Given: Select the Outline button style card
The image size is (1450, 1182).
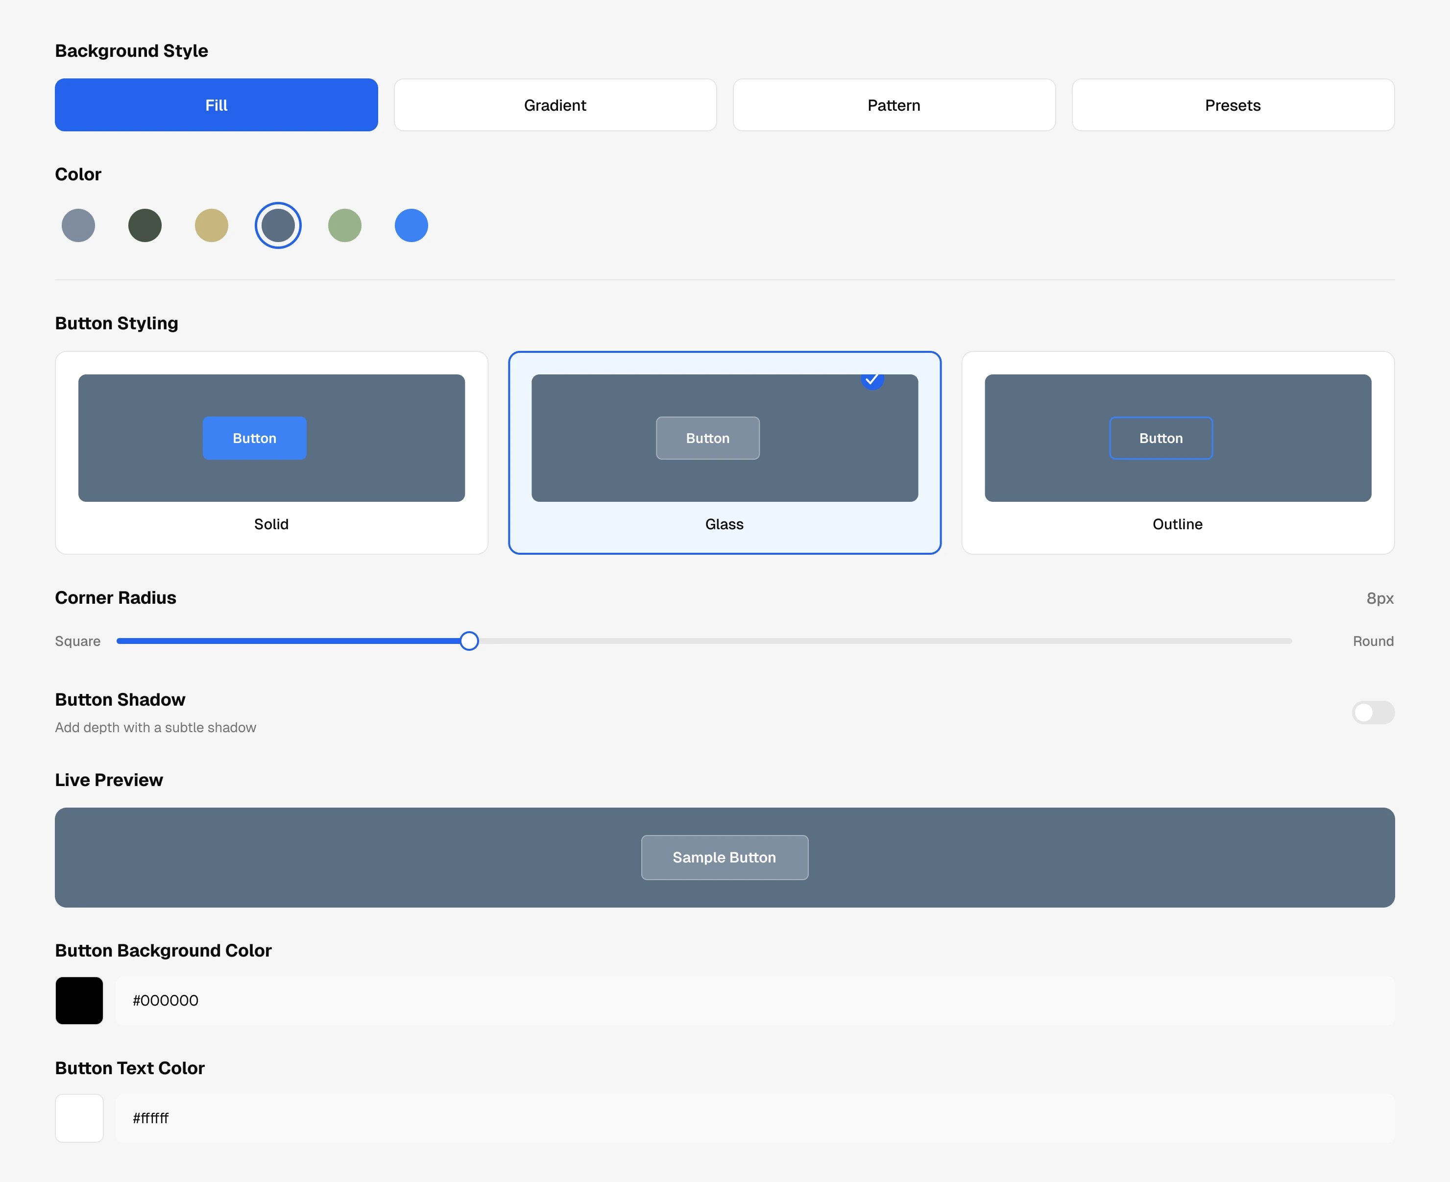Looking at the screenshot, I should coord(1178,453).
